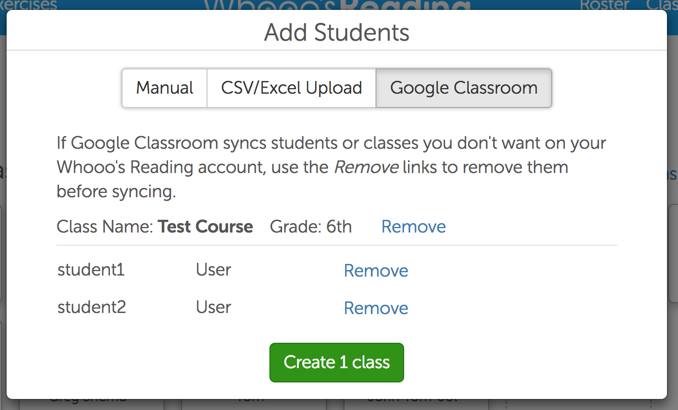The height and width of the screenshot is (410, 678).
Task: Click Remove link for student1
Action: [376, 271]
